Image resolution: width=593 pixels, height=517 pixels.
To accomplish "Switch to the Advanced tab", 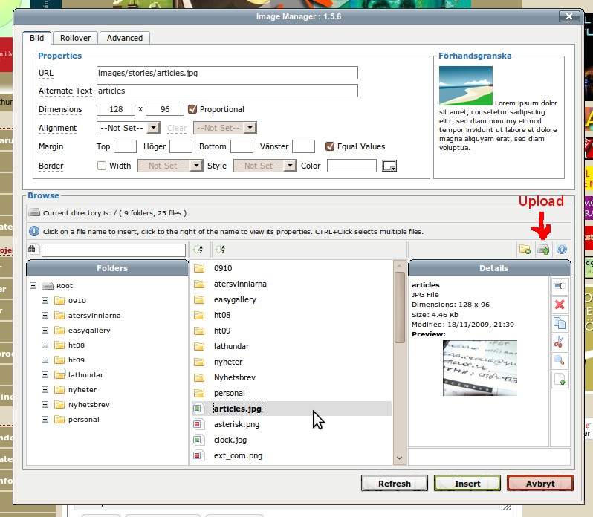I will [124, 38].
